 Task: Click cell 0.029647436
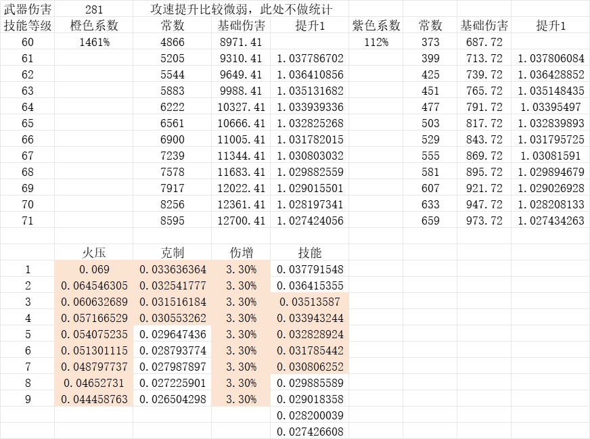tap(173, 334)
